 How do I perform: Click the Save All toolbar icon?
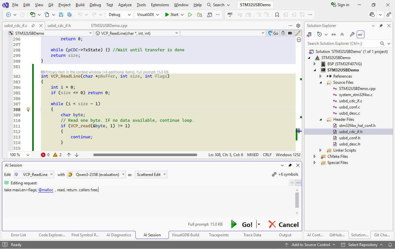(69, 15)
